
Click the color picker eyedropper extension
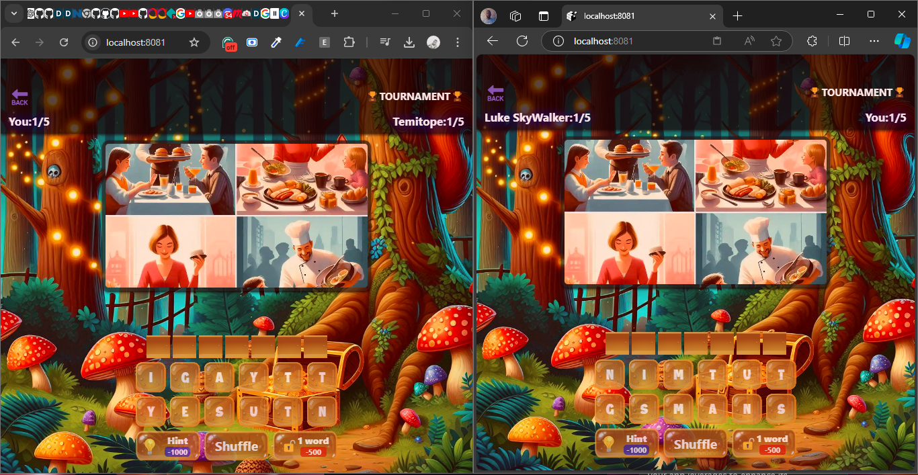(x=276, y=42)
